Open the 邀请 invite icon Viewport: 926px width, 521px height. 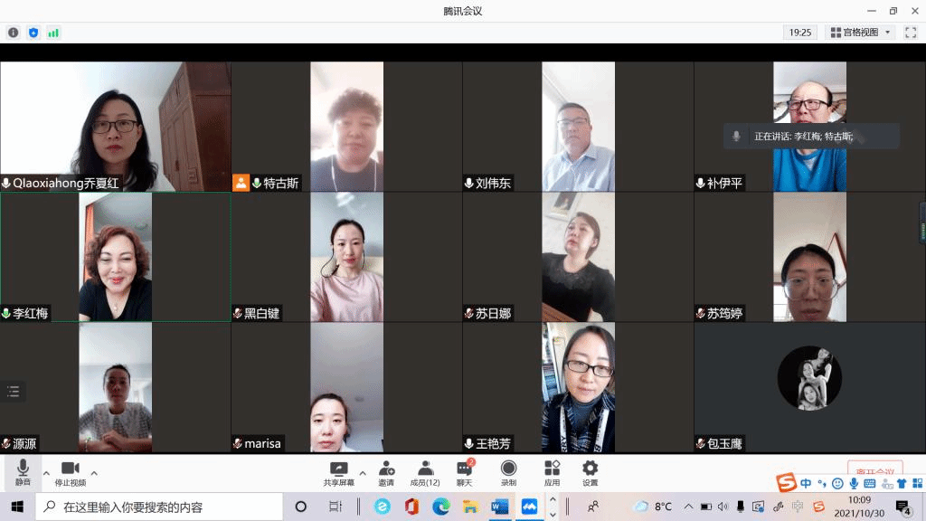pyautogui.click(x=386, y=471)
